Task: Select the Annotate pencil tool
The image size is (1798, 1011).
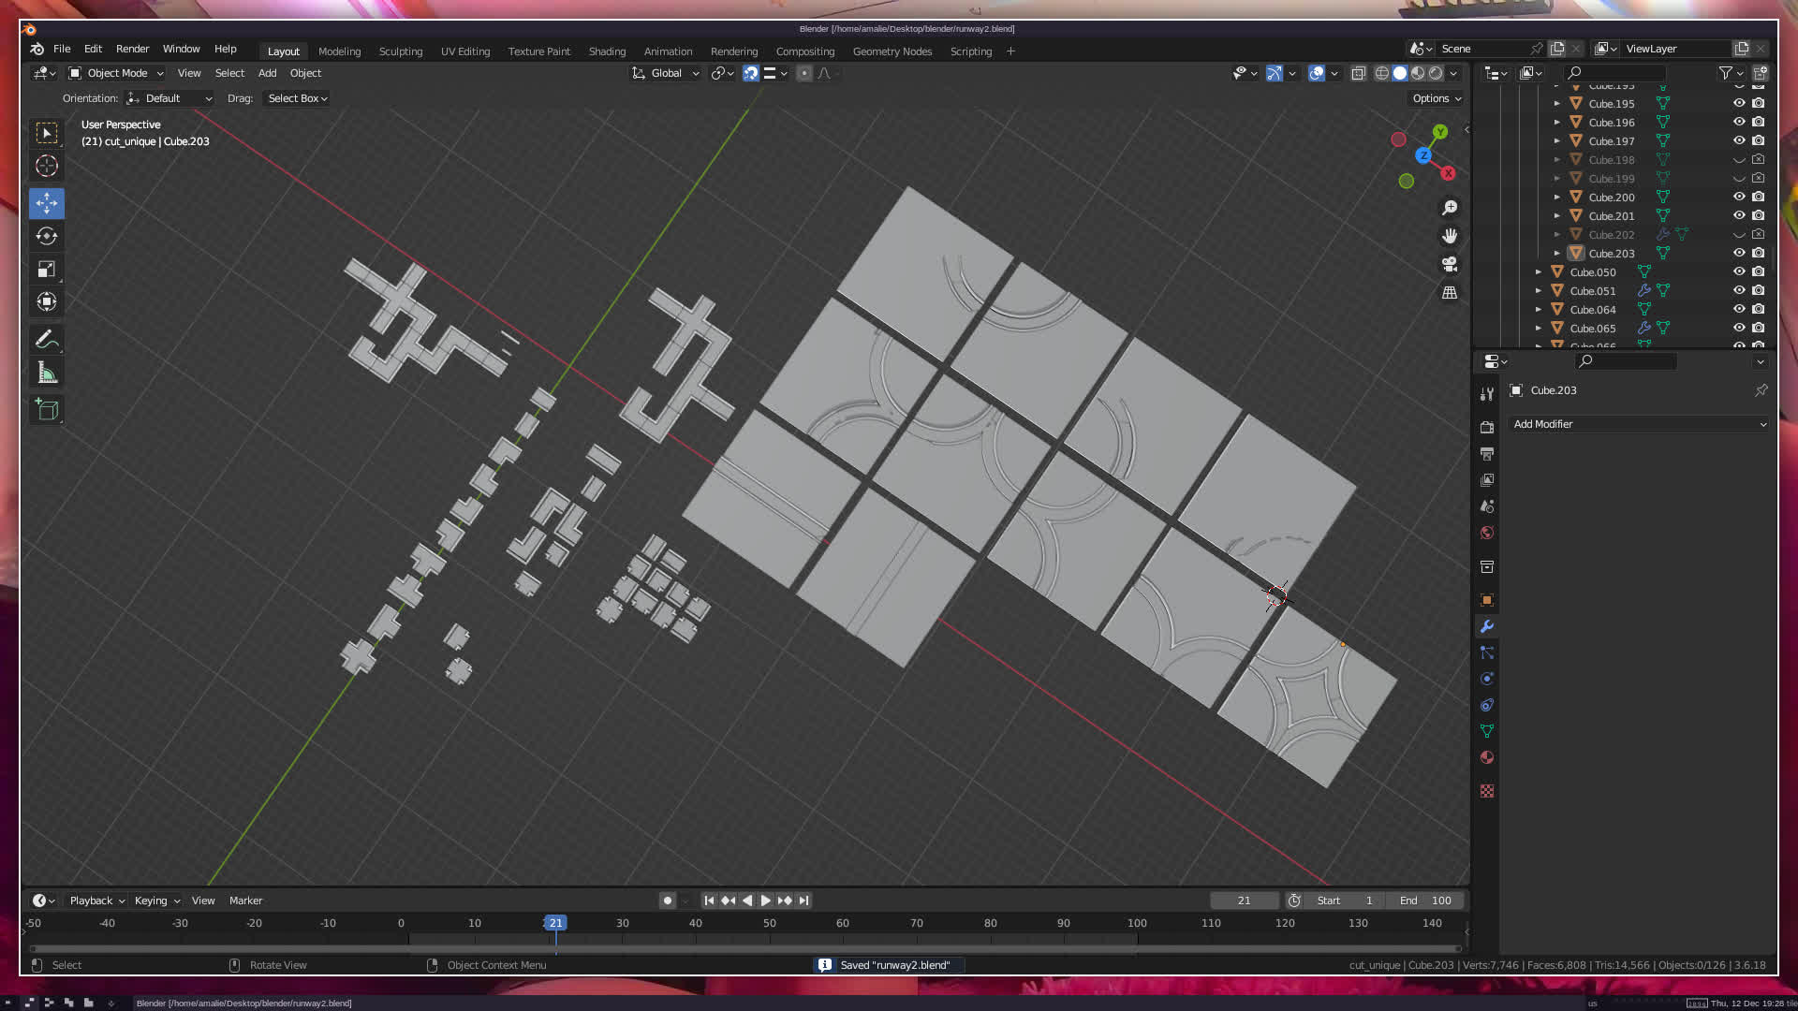Action: point(47,339)
